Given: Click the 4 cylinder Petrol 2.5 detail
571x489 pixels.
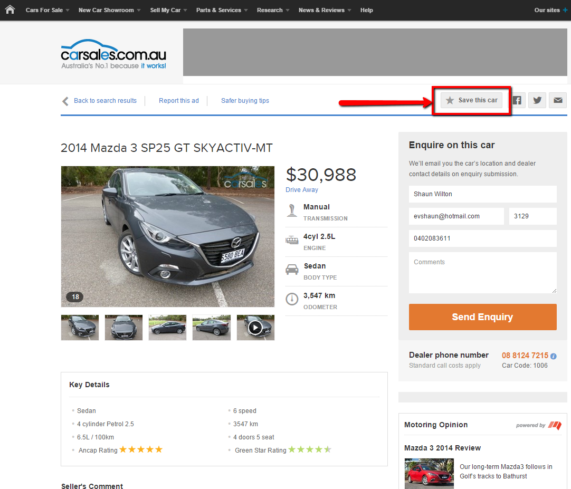Looking at the screenshot, I should point(105,424).
